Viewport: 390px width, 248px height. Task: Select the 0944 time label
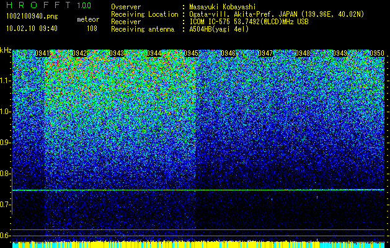[154, 53]
